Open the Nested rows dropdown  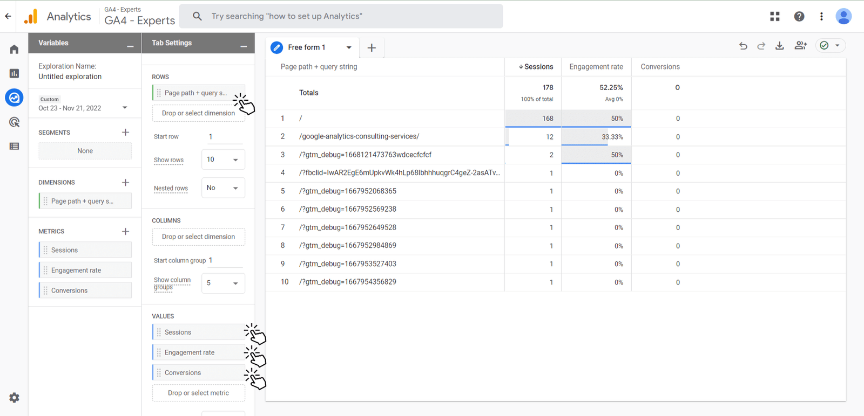coord(223,188)
